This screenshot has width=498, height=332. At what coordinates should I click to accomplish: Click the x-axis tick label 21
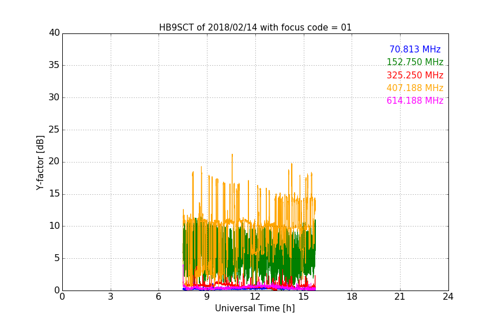pyautogui.click(x=400, y=297)
